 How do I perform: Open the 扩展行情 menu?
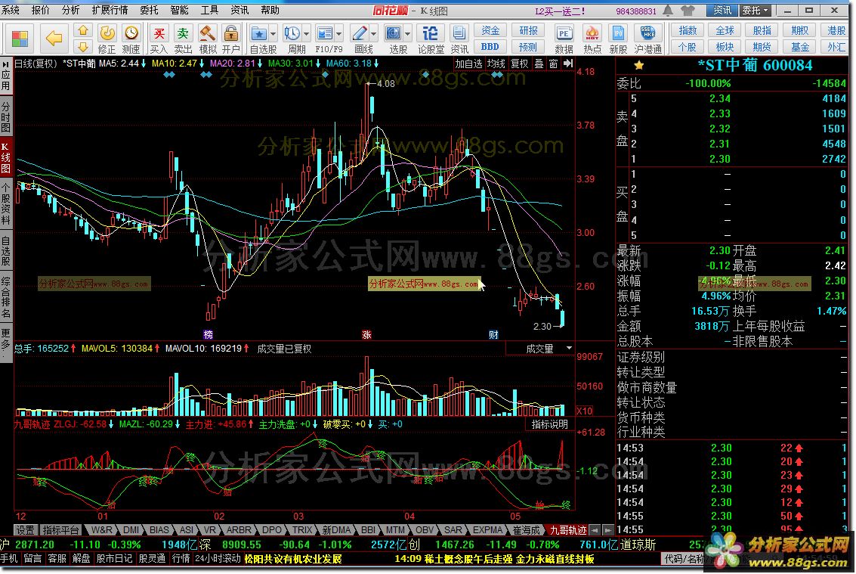pos(110,10)
